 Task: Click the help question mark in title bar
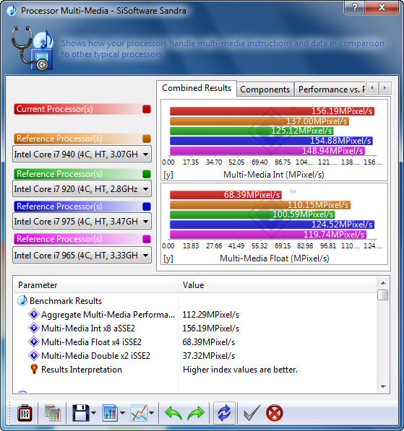pos(355,7)
